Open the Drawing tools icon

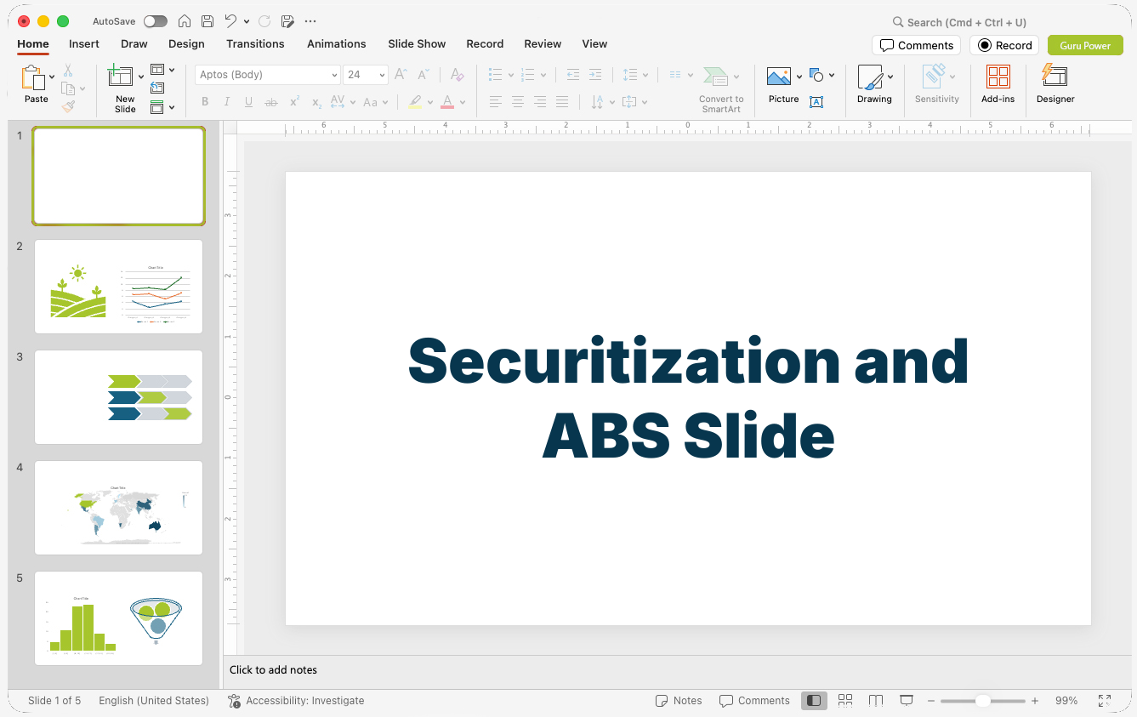[x=870, y=77]
